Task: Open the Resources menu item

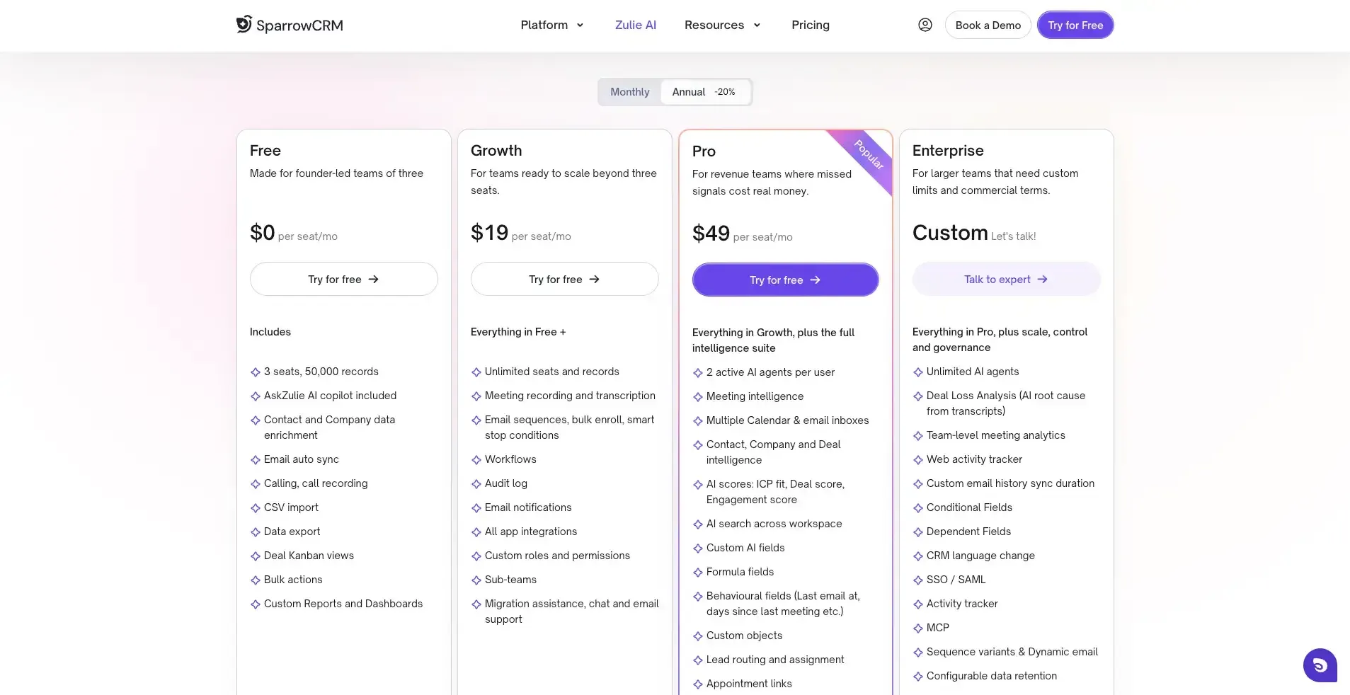Action: coord(714,25)
